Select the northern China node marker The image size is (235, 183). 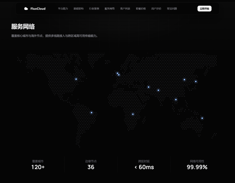184,80
